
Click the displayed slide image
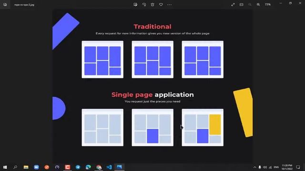[x=152, y=85]
